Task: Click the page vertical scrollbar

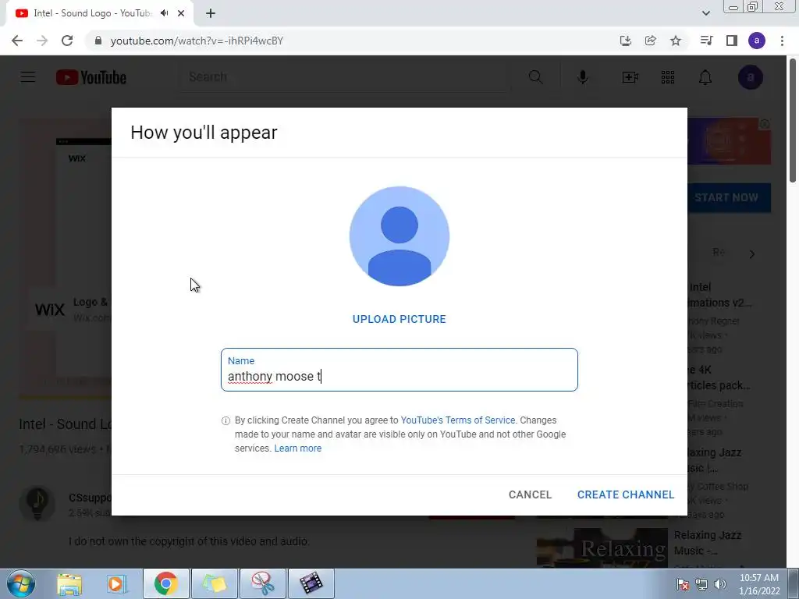Action: click(x=793, y=121)
